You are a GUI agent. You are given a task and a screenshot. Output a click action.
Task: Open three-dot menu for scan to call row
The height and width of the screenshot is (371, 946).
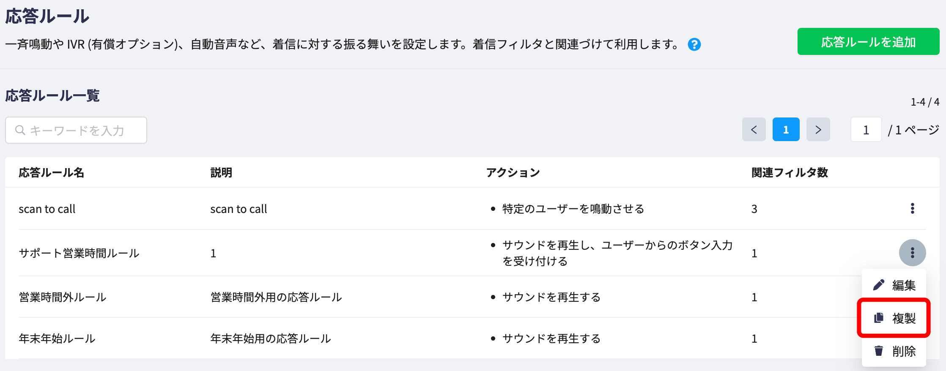tap(912, 208)
